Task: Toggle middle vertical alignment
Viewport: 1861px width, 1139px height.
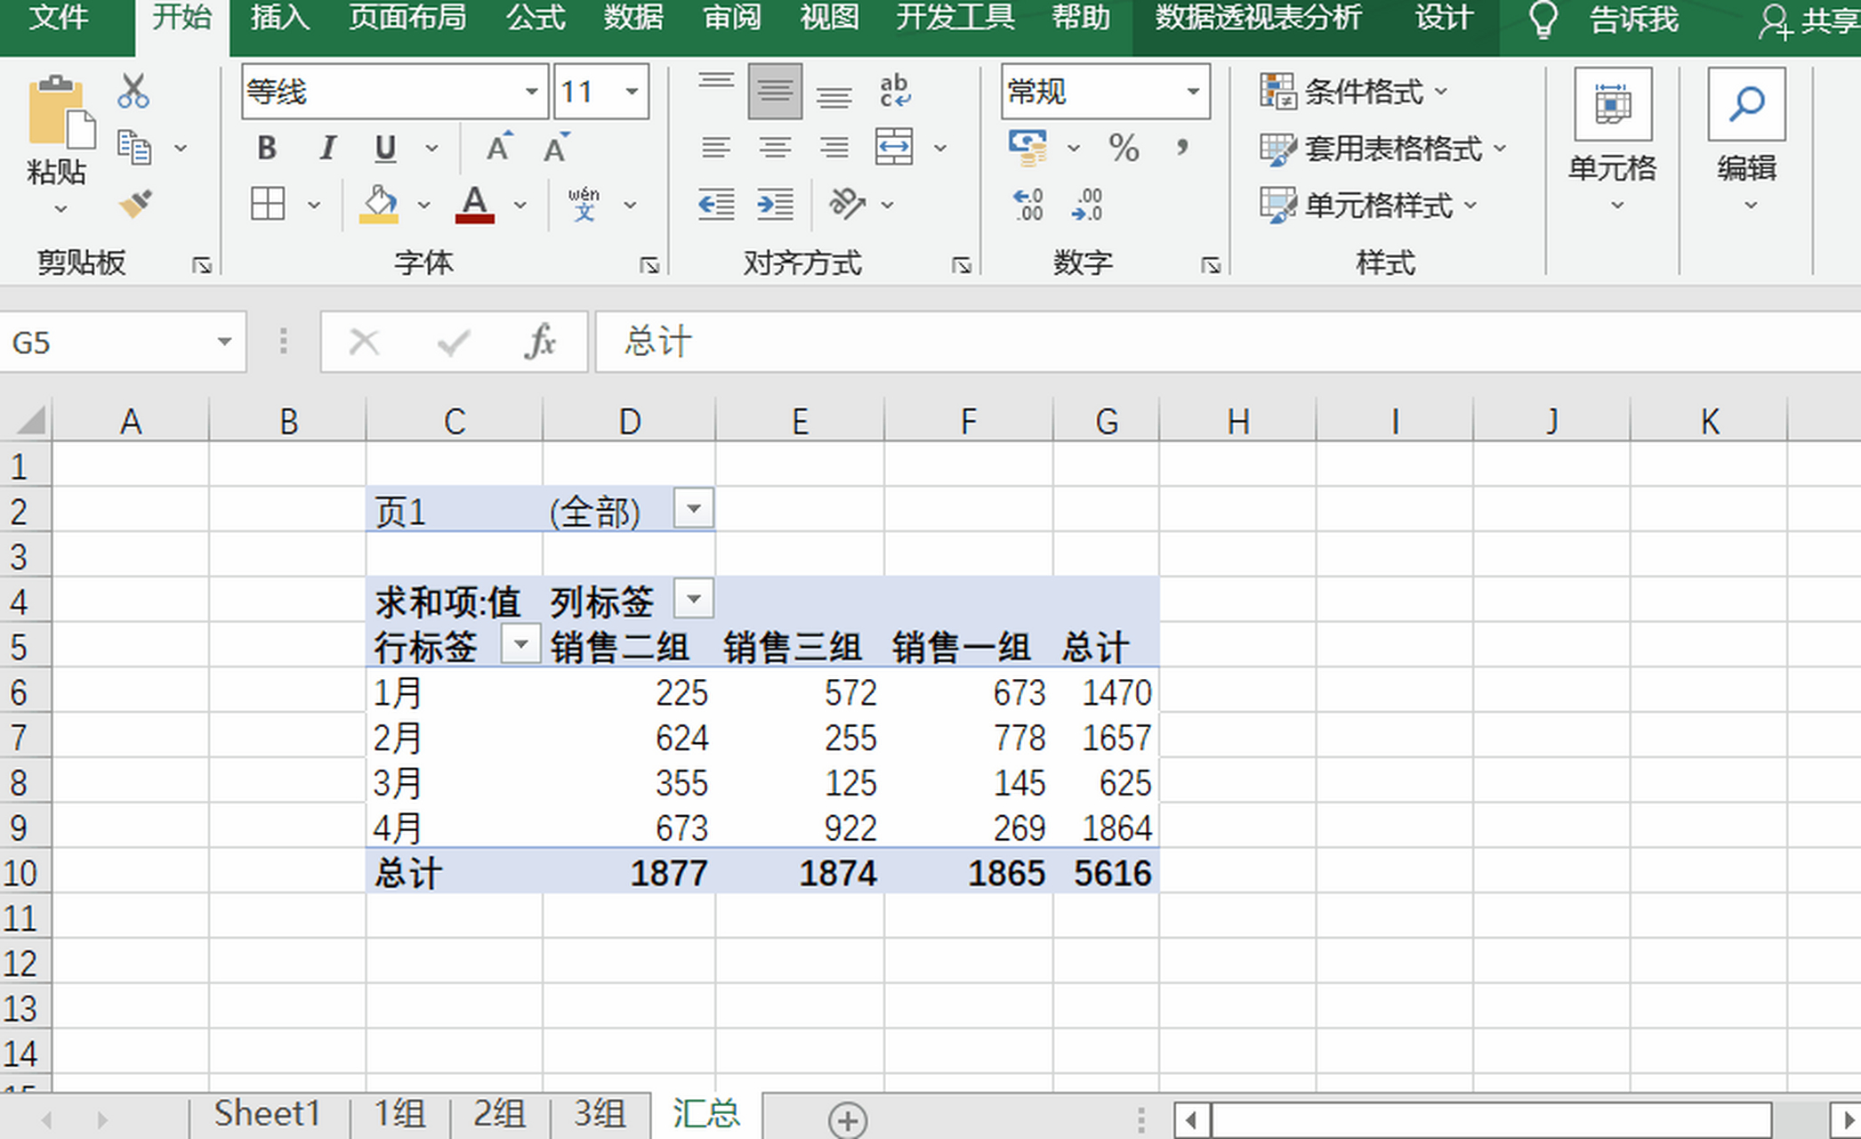Action: [775, 91]
